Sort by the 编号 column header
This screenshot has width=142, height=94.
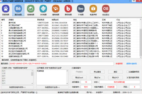(x=3, y=20)
